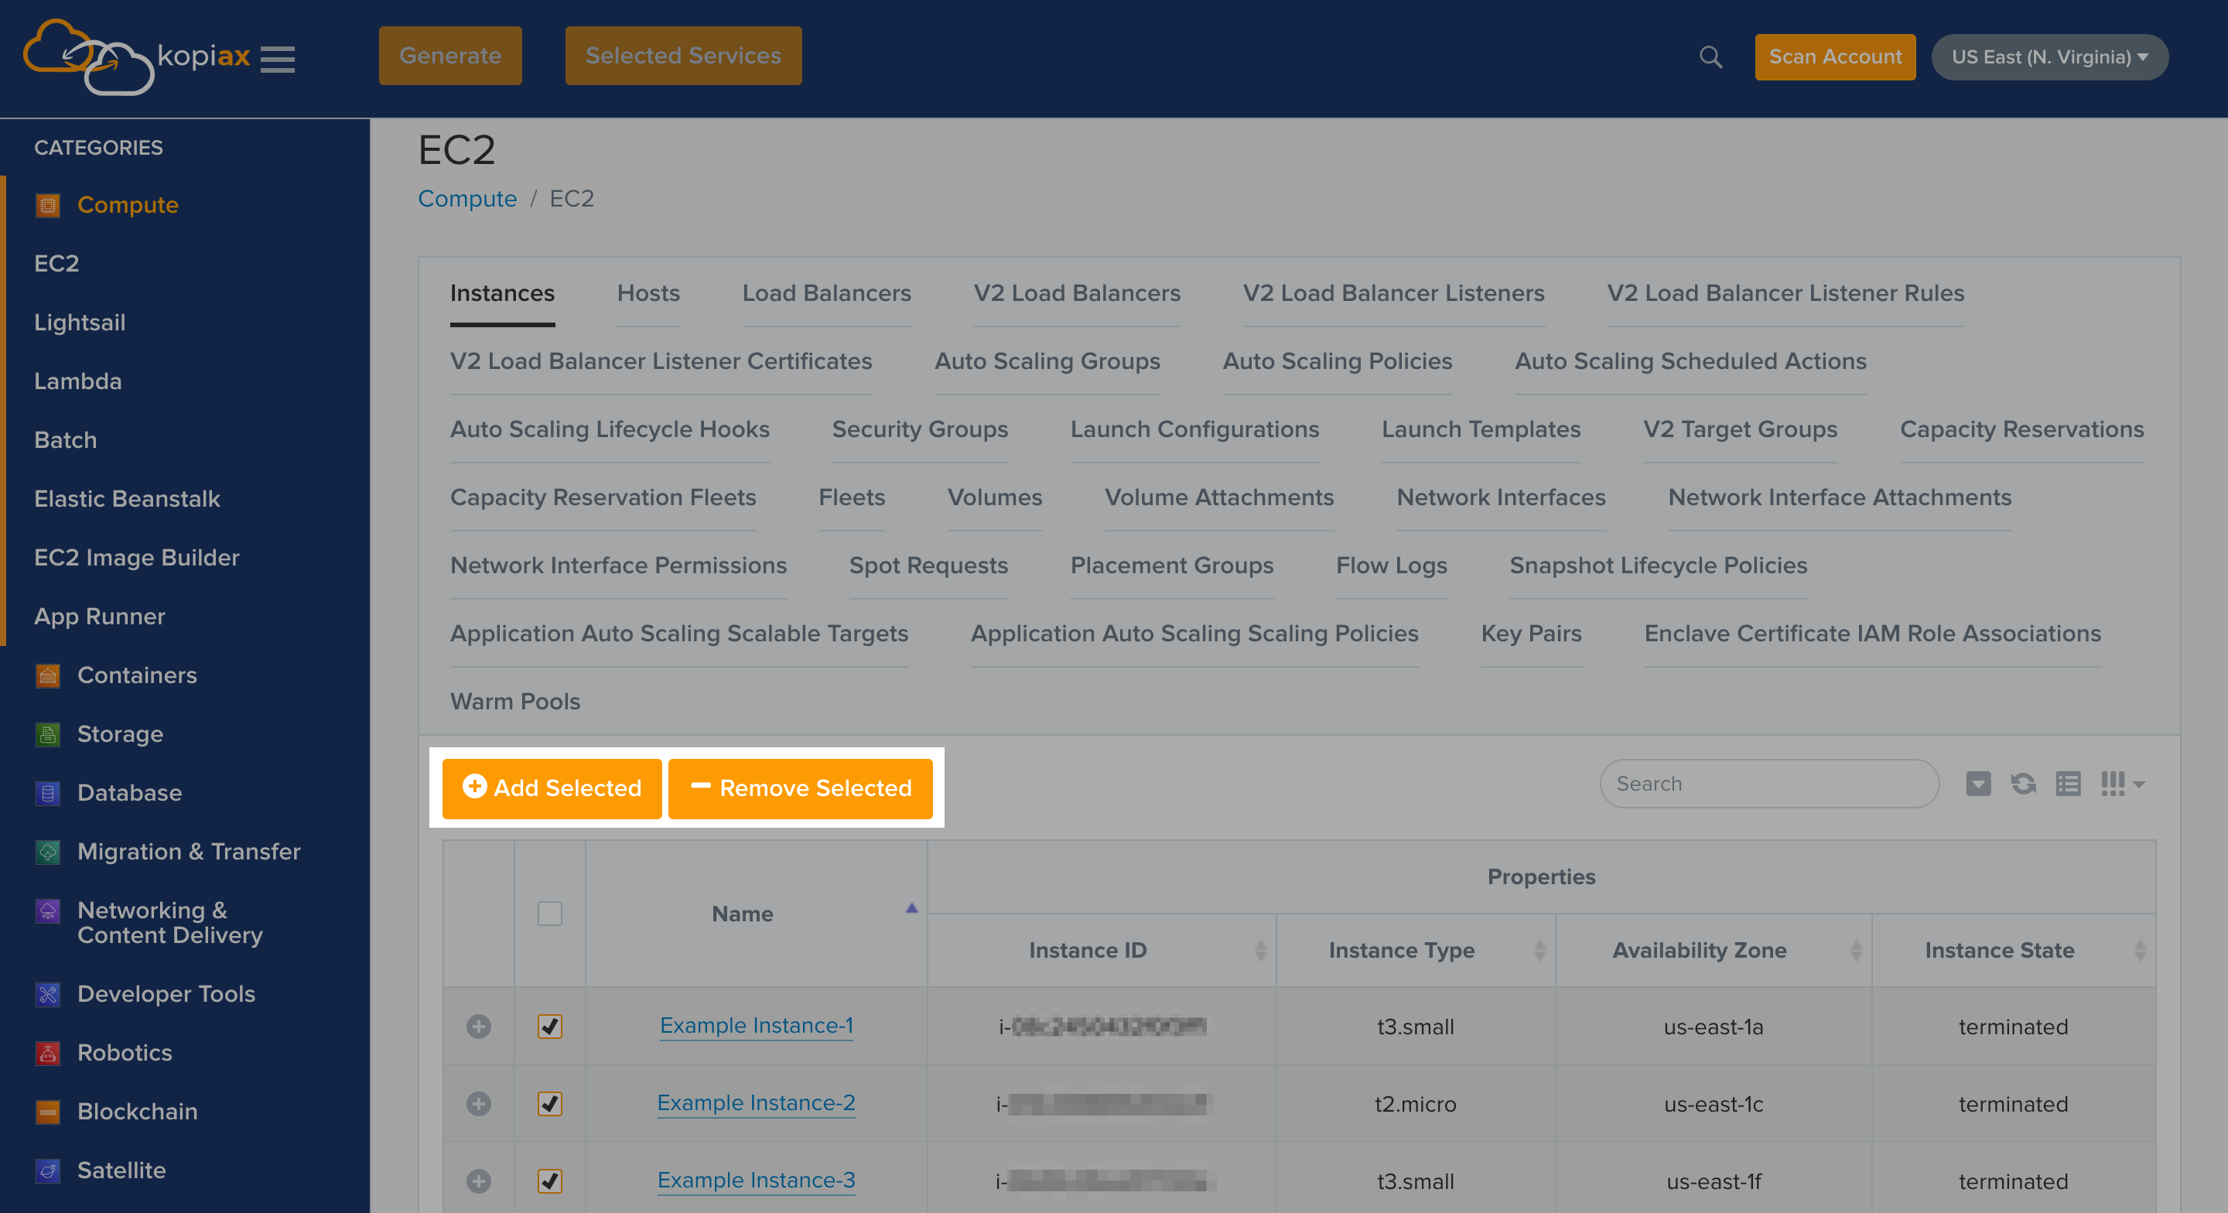Viewport: 2228px width, 1213px height.
Task: Select the Key Pairs tab
Action: tap(1531, 634)
